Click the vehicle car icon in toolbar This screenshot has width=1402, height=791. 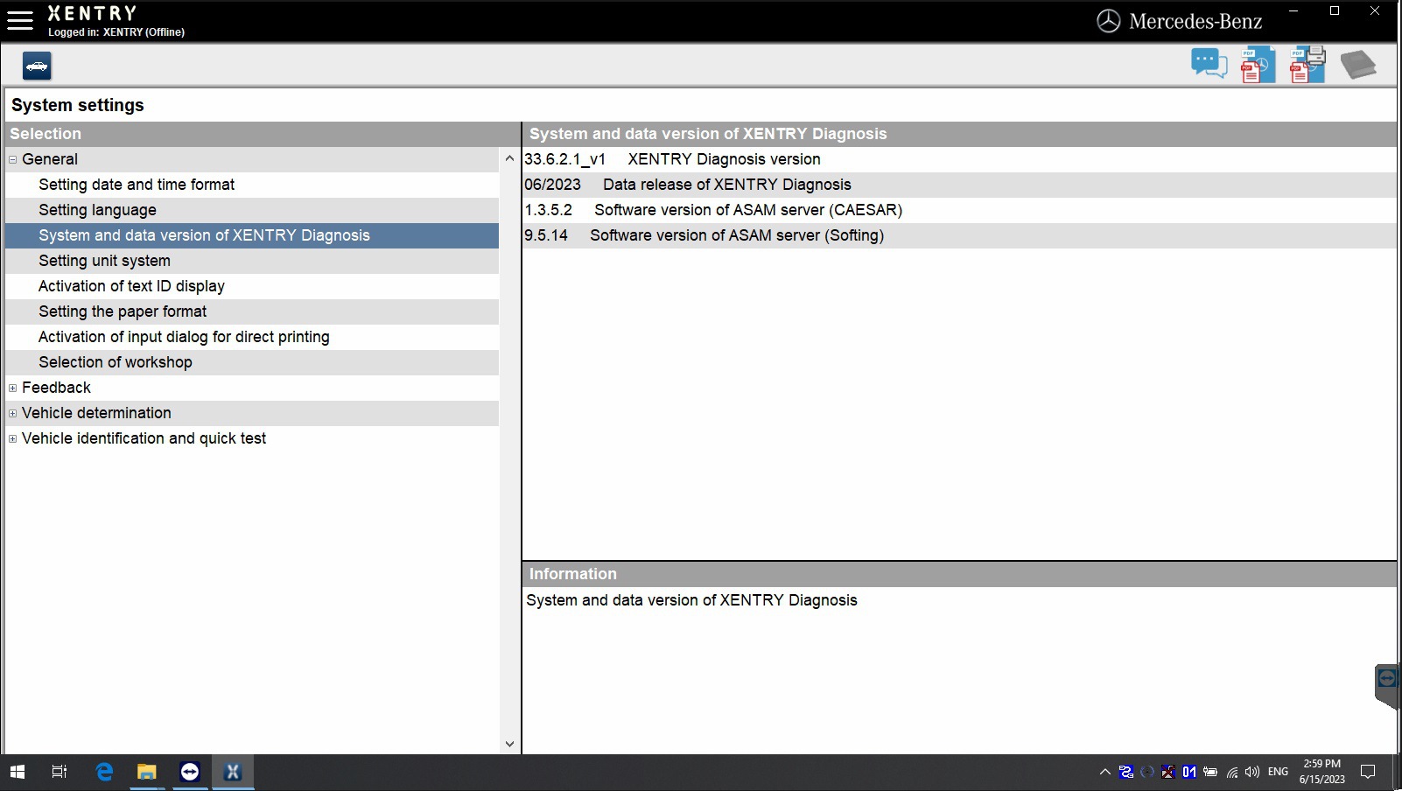pos(37,66)
